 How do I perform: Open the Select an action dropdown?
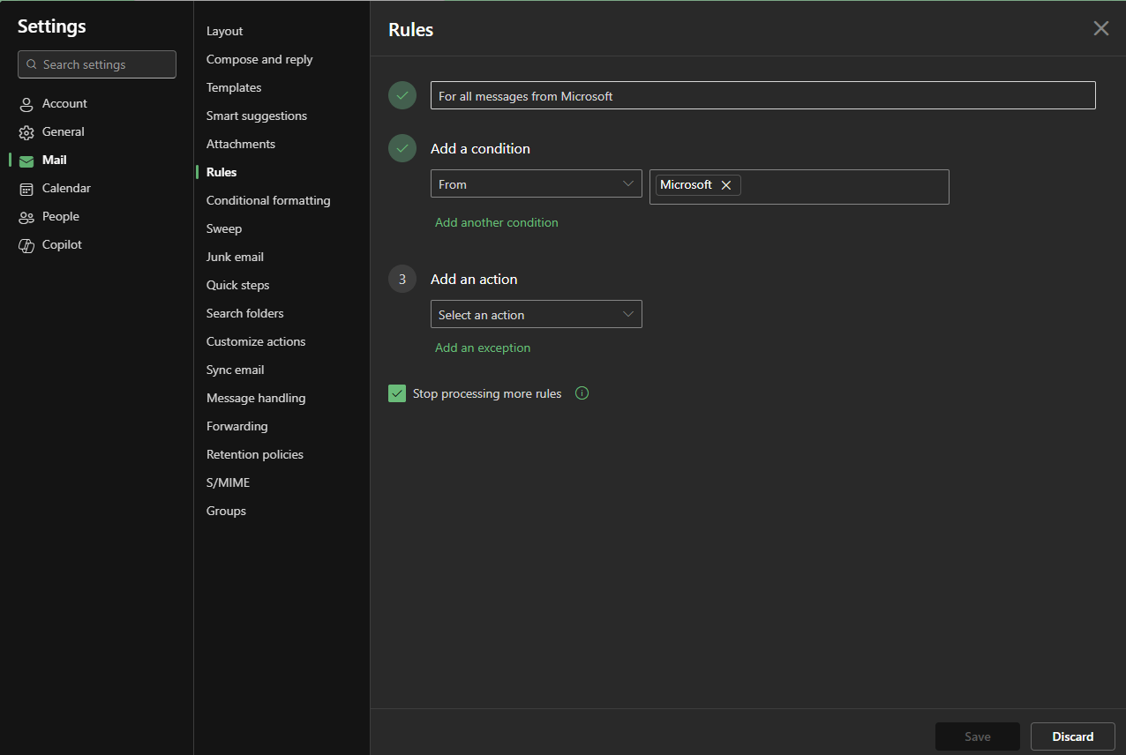(536, 315)
